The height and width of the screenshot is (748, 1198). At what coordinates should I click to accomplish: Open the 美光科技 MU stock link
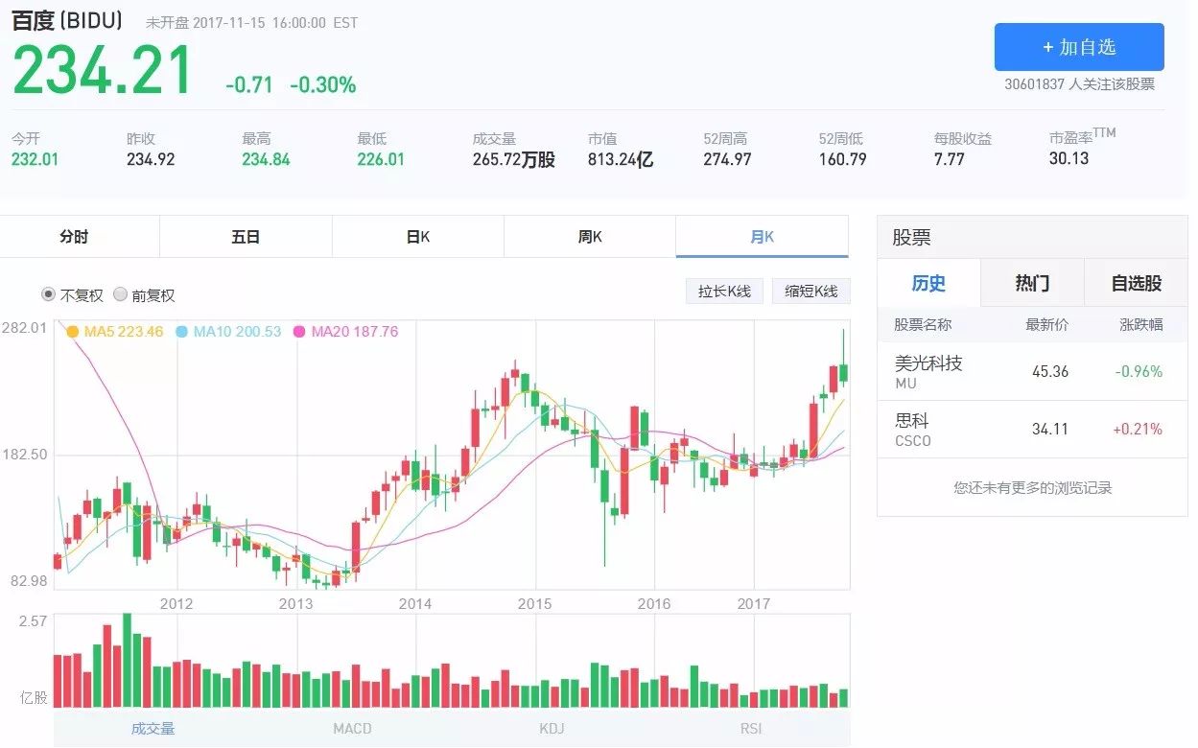[928, 371]
